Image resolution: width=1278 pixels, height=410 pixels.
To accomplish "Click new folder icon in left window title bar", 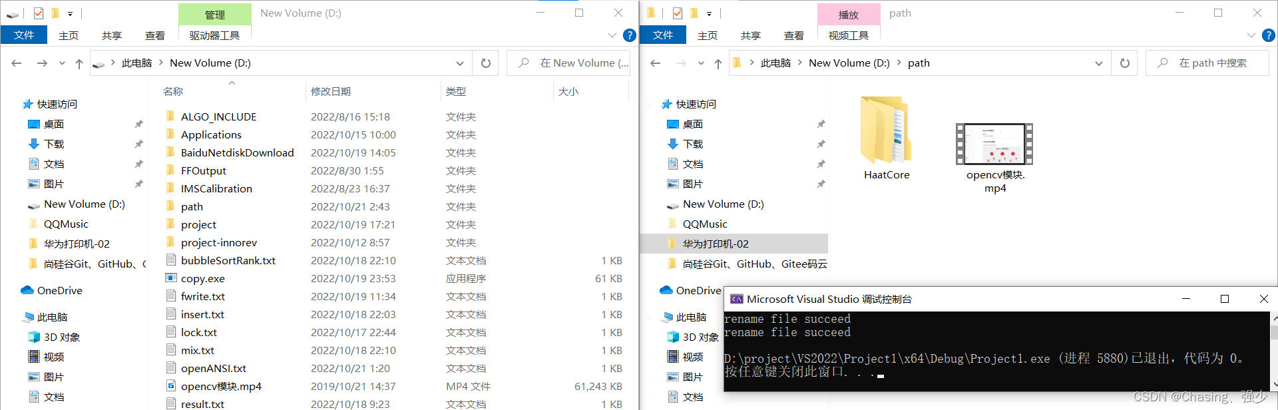I will pyautogui.click(x=55, y=13).
